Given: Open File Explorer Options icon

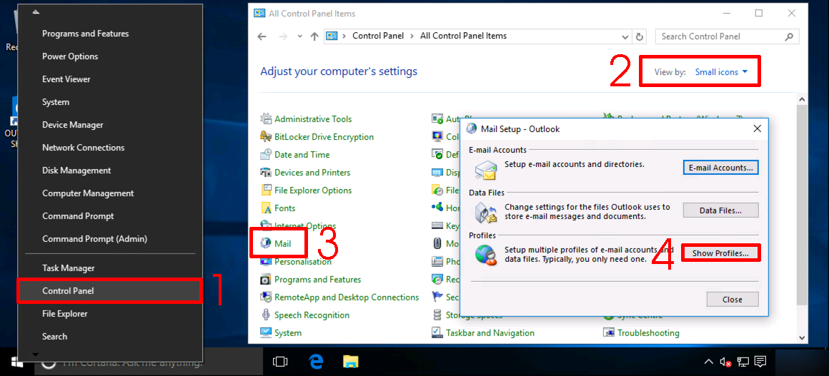Looking at the screenshot, I should click(x=266, y=190).
